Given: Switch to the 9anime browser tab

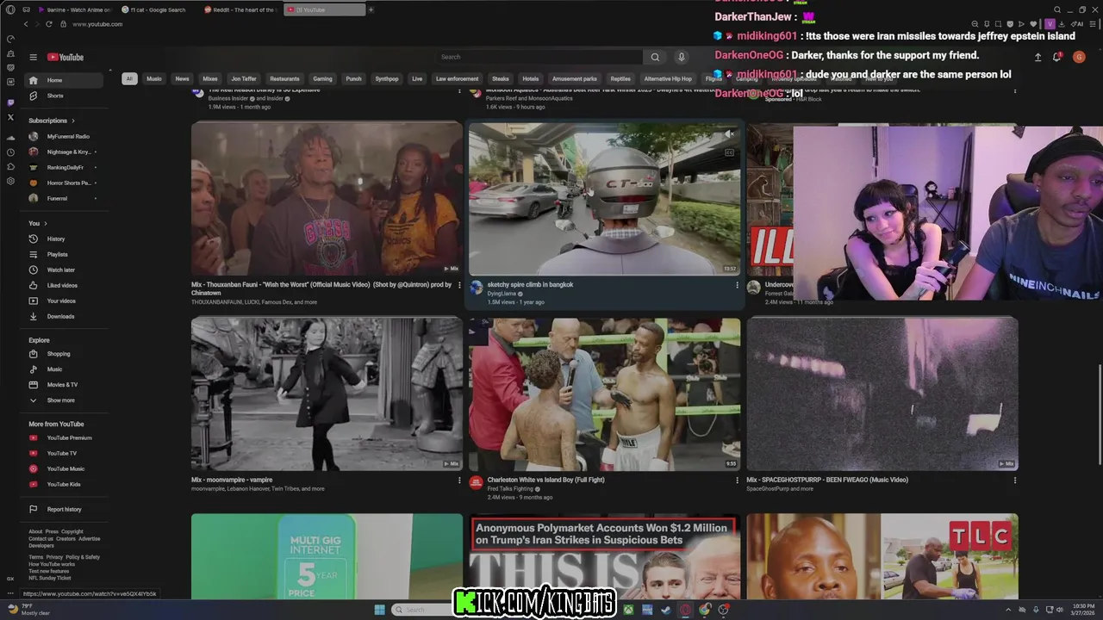Looking at the screenshot, I should pos(75,9).
